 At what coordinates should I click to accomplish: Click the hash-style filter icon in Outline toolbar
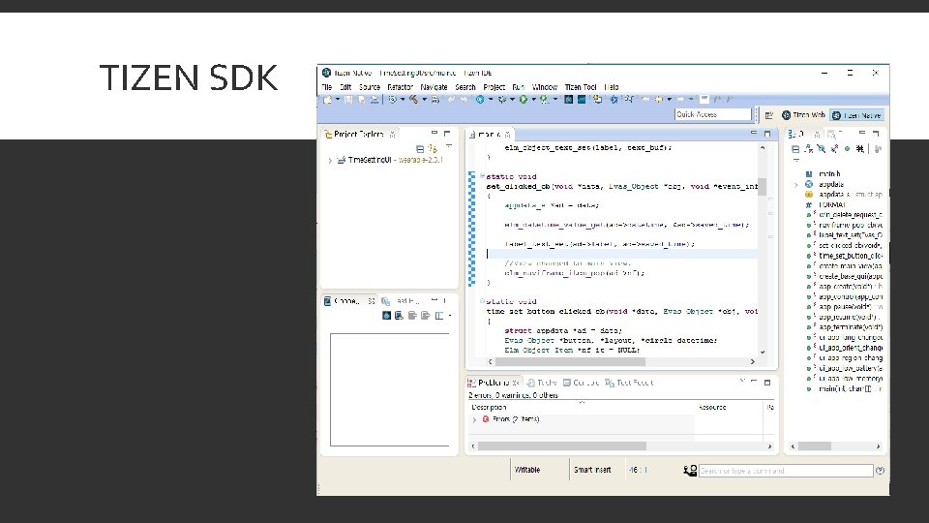click(x=859, y=149)
